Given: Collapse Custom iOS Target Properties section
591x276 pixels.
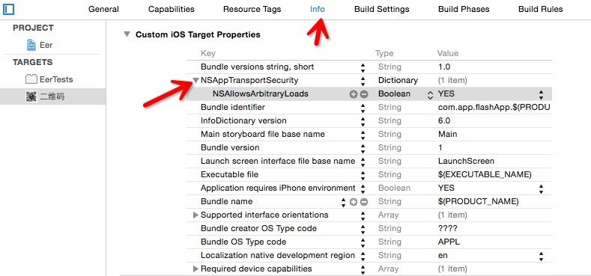Looking at the screenshot, I should click(x=127, y=34).
